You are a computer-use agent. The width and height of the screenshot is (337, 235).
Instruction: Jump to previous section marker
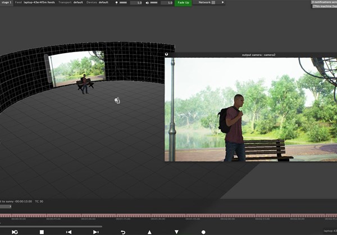(69, 232)
